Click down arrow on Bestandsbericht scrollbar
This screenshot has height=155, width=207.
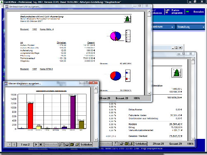pos(149,93)
